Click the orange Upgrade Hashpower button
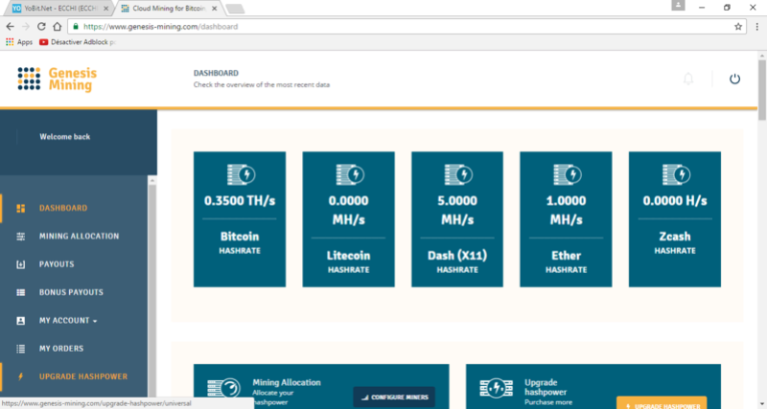 pyautogui.click(x=662, y=403)
